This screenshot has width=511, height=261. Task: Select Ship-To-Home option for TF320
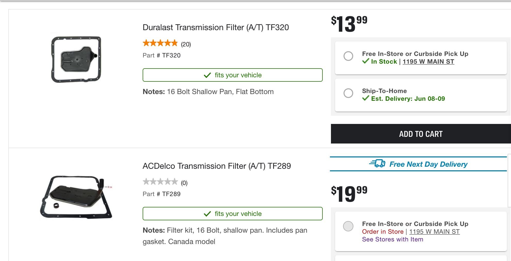tap(348, 93)
